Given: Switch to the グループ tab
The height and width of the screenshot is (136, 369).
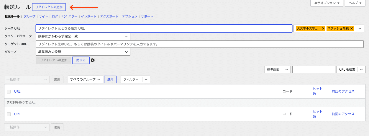Looking at the screenshot, I should coord(29,16).
